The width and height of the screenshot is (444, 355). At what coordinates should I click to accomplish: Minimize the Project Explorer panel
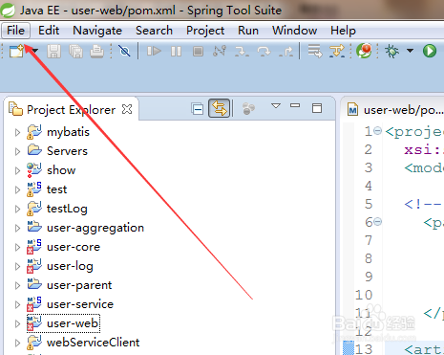(x=295, y=105)
